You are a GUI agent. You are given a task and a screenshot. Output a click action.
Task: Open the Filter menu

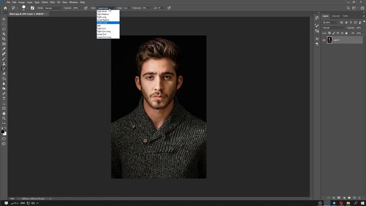click(52, 2)
